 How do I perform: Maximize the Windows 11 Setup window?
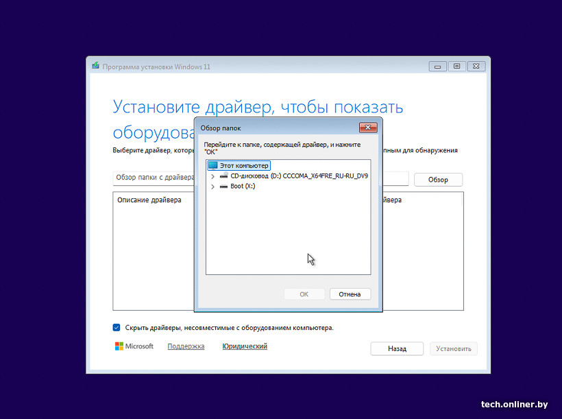(456, 67)
